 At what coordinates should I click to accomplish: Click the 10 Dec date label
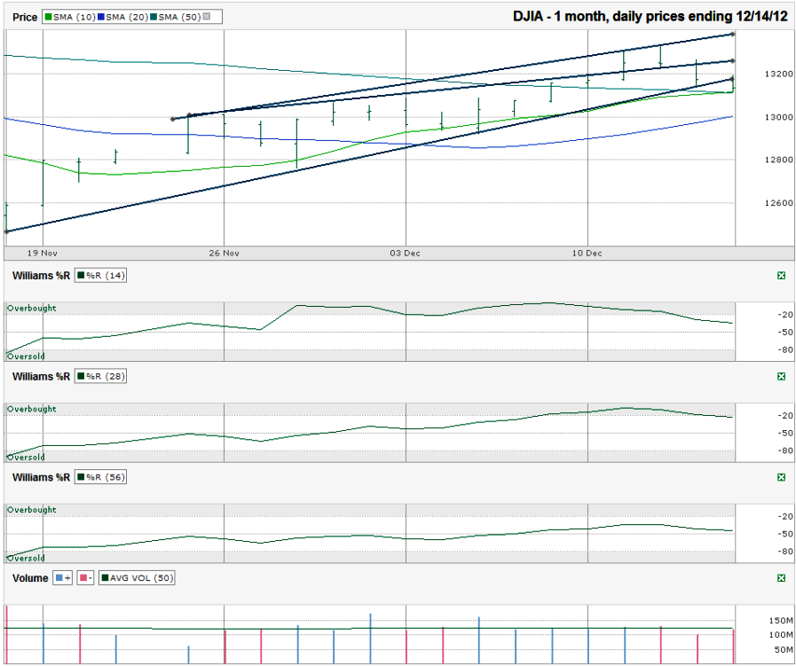587,253
